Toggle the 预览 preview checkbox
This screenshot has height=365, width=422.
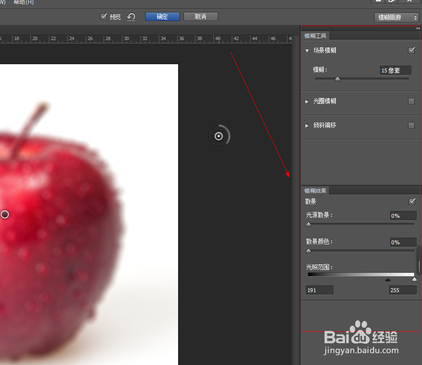tap(104, 16)
